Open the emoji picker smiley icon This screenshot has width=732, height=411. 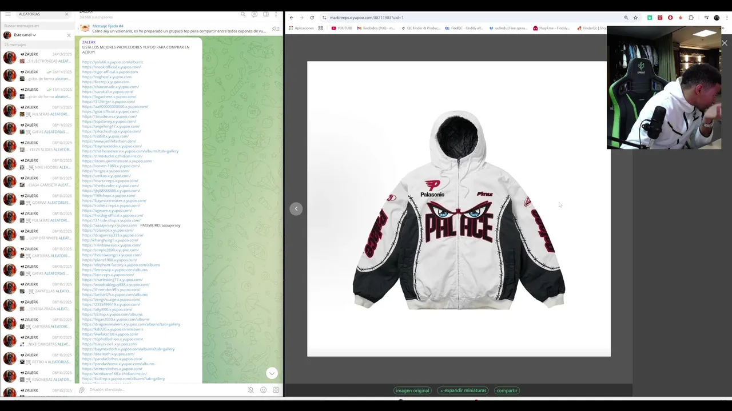pos(263,390)
